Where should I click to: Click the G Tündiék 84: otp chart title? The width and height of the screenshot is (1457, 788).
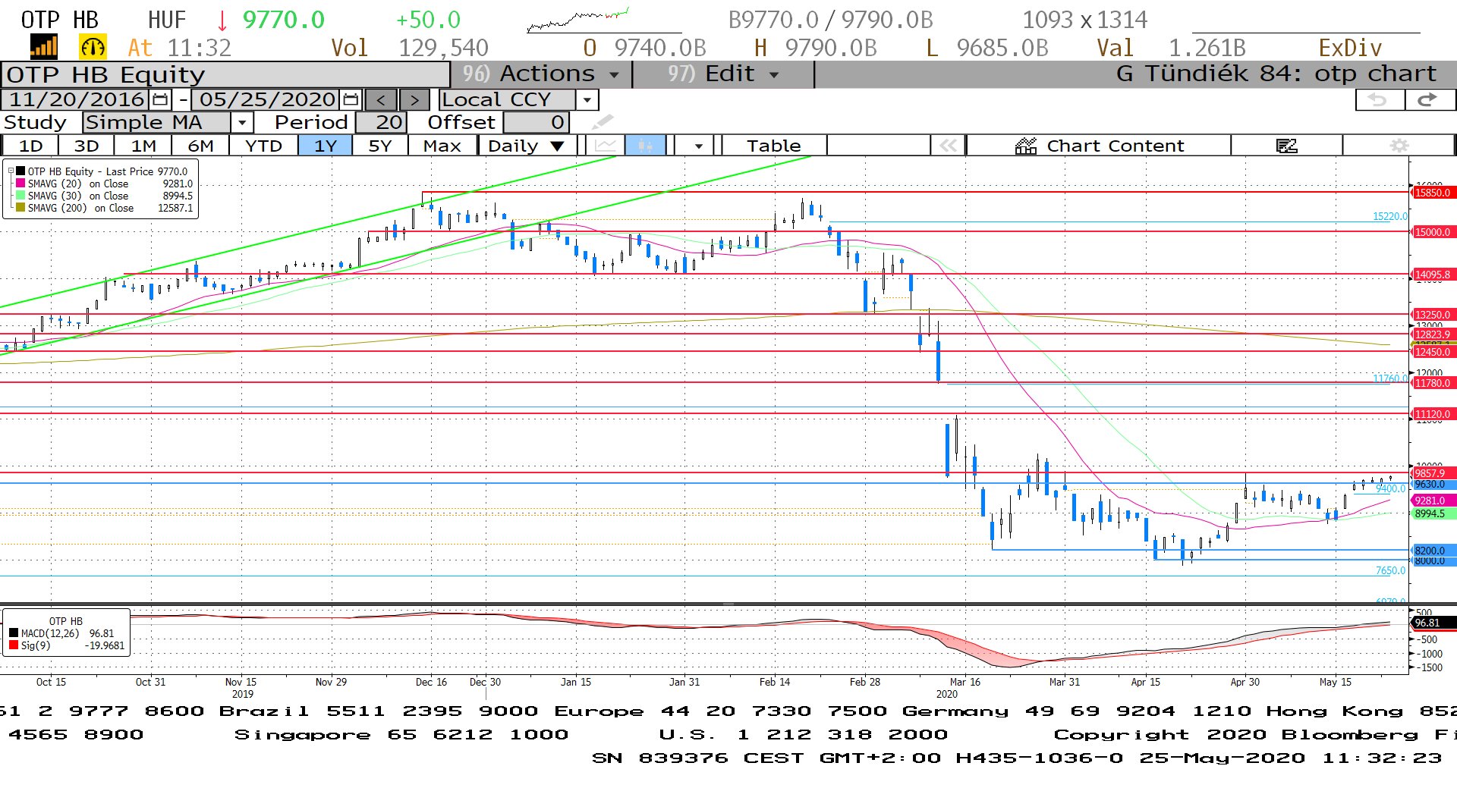click(1276, 74)
